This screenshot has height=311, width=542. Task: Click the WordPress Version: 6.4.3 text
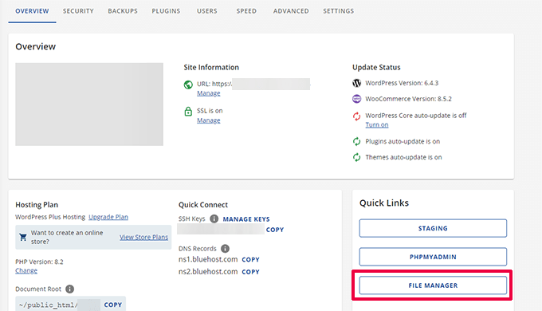coord(402,83)
